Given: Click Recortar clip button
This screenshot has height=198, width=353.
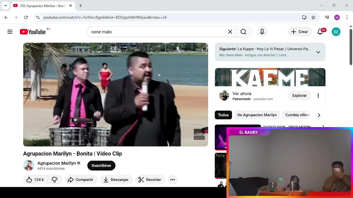Looking at the screenshot, I should pos(150,180).
